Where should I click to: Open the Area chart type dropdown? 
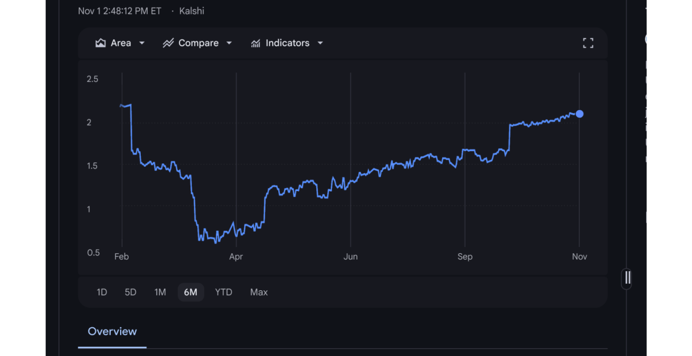142,43
